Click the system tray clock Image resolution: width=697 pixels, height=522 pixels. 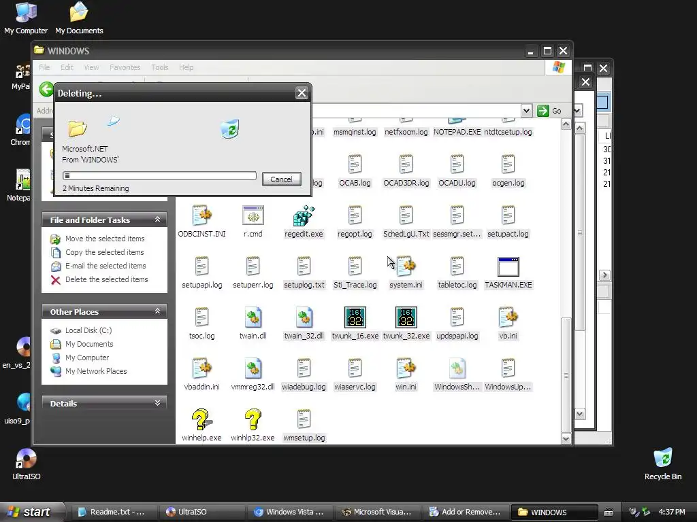pyautogui.click(x=672, y=512)
